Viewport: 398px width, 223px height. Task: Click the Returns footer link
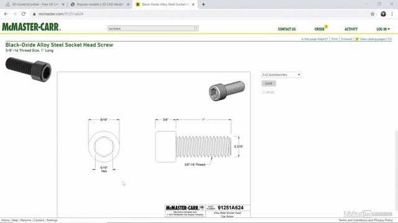pos(25,221)
